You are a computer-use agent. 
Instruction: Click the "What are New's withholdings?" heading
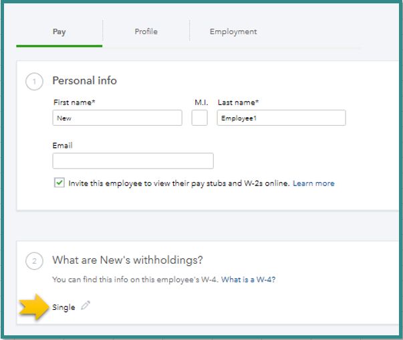(x=127, y=260)
